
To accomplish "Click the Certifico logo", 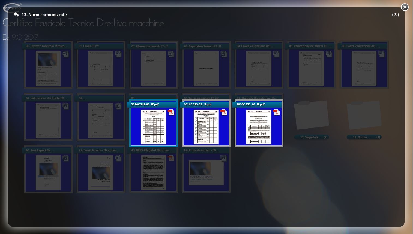I will [x=12, y=8].
